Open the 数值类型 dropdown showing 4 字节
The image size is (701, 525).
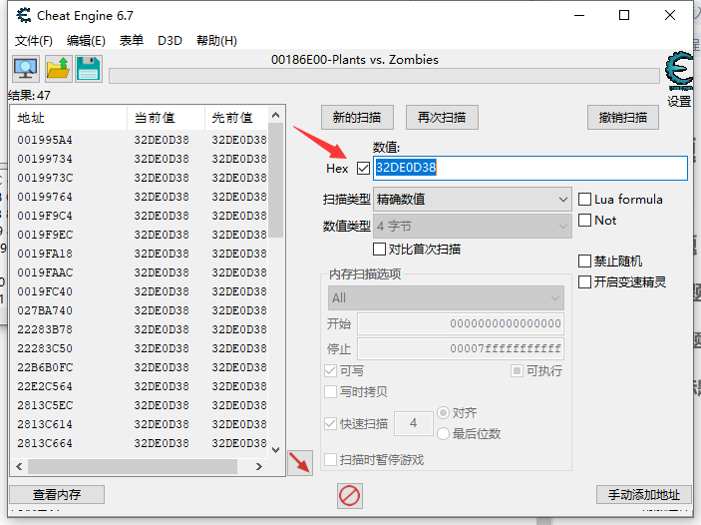tap(472, 226)
